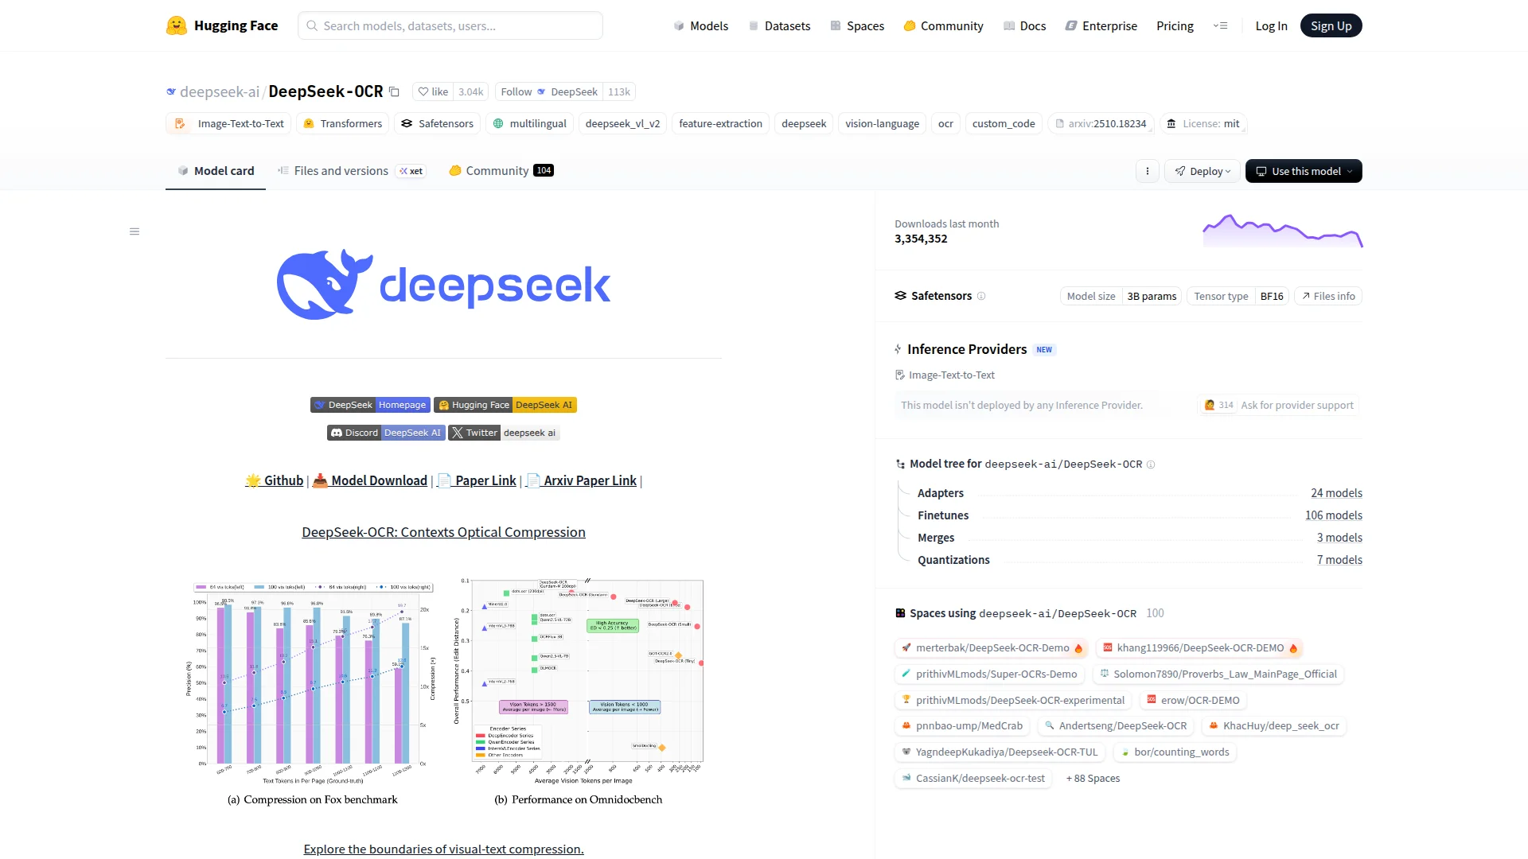Click the fire emoji on merterbak DeepSeek-OCR-Demo

click(1078, 648)
